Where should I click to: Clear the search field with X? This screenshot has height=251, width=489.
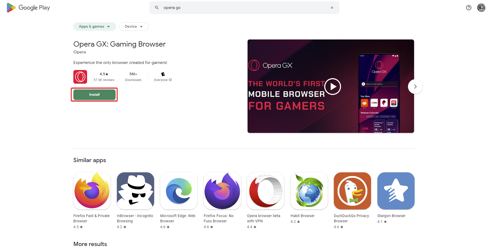(332, 8)
